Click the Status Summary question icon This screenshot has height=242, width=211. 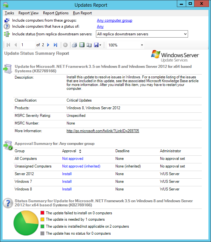point(8,203)
